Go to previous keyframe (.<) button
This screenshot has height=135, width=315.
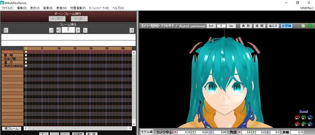tap(51, 30)
